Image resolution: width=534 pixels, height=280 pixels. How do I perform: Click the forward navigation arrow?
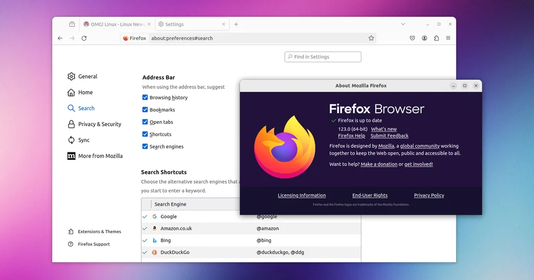[x=72, y=38]
